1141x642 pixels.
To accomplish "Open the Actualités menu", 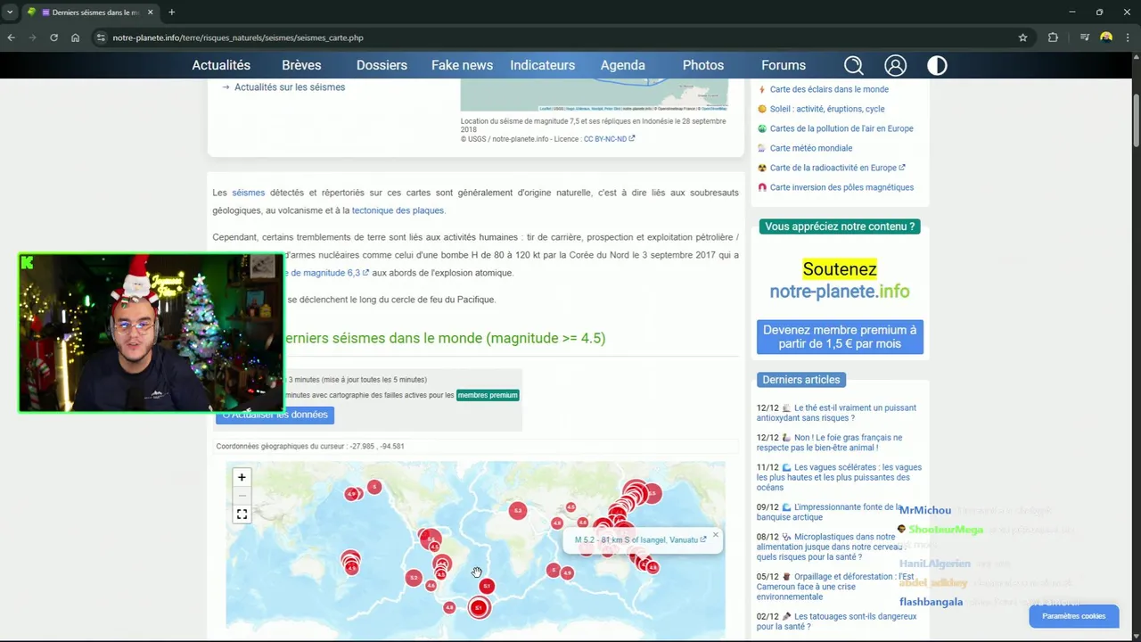I will click(x=221, y=65).
